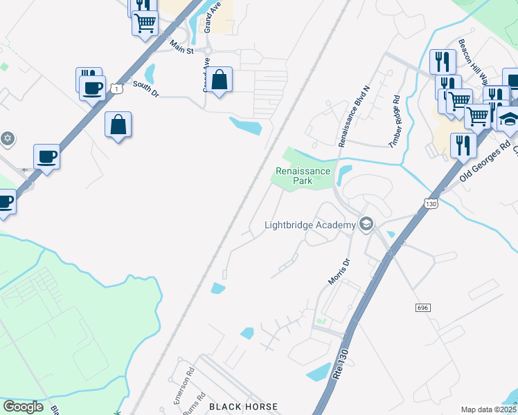
Task: Click the Route 1 highway shield
Action: click(116, 89)
